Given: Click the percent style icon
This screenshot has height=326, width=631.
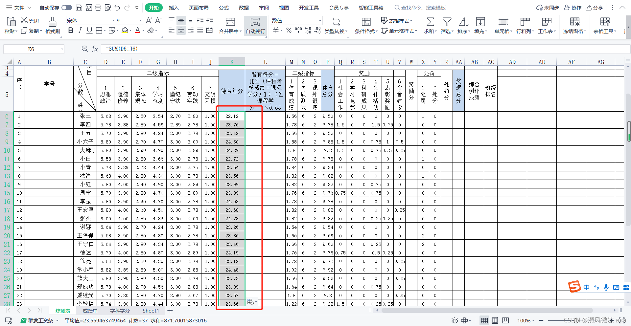Looking at the screenshot, I should click(289, 31).
